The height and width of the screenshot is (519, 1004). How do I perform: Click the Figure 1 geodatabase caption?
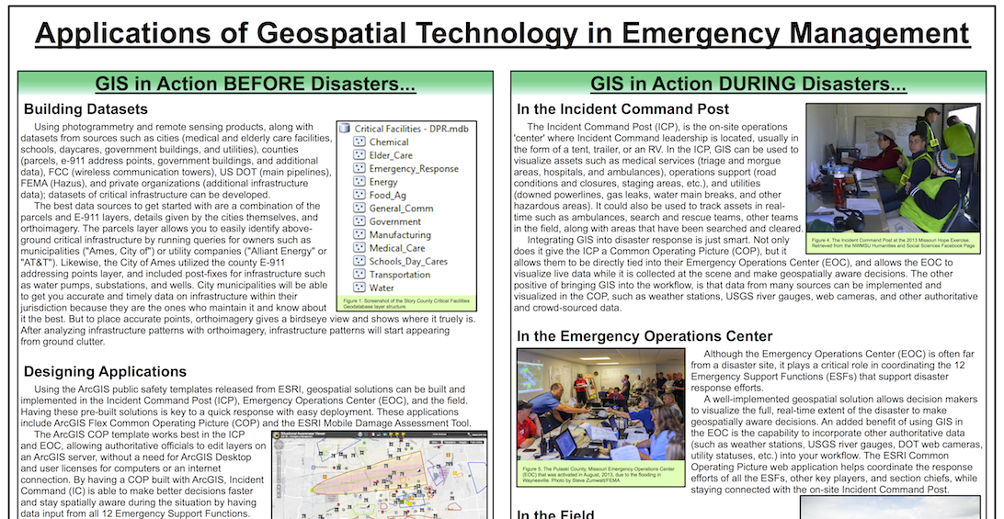pyautogui.click(x=407, y=304)
